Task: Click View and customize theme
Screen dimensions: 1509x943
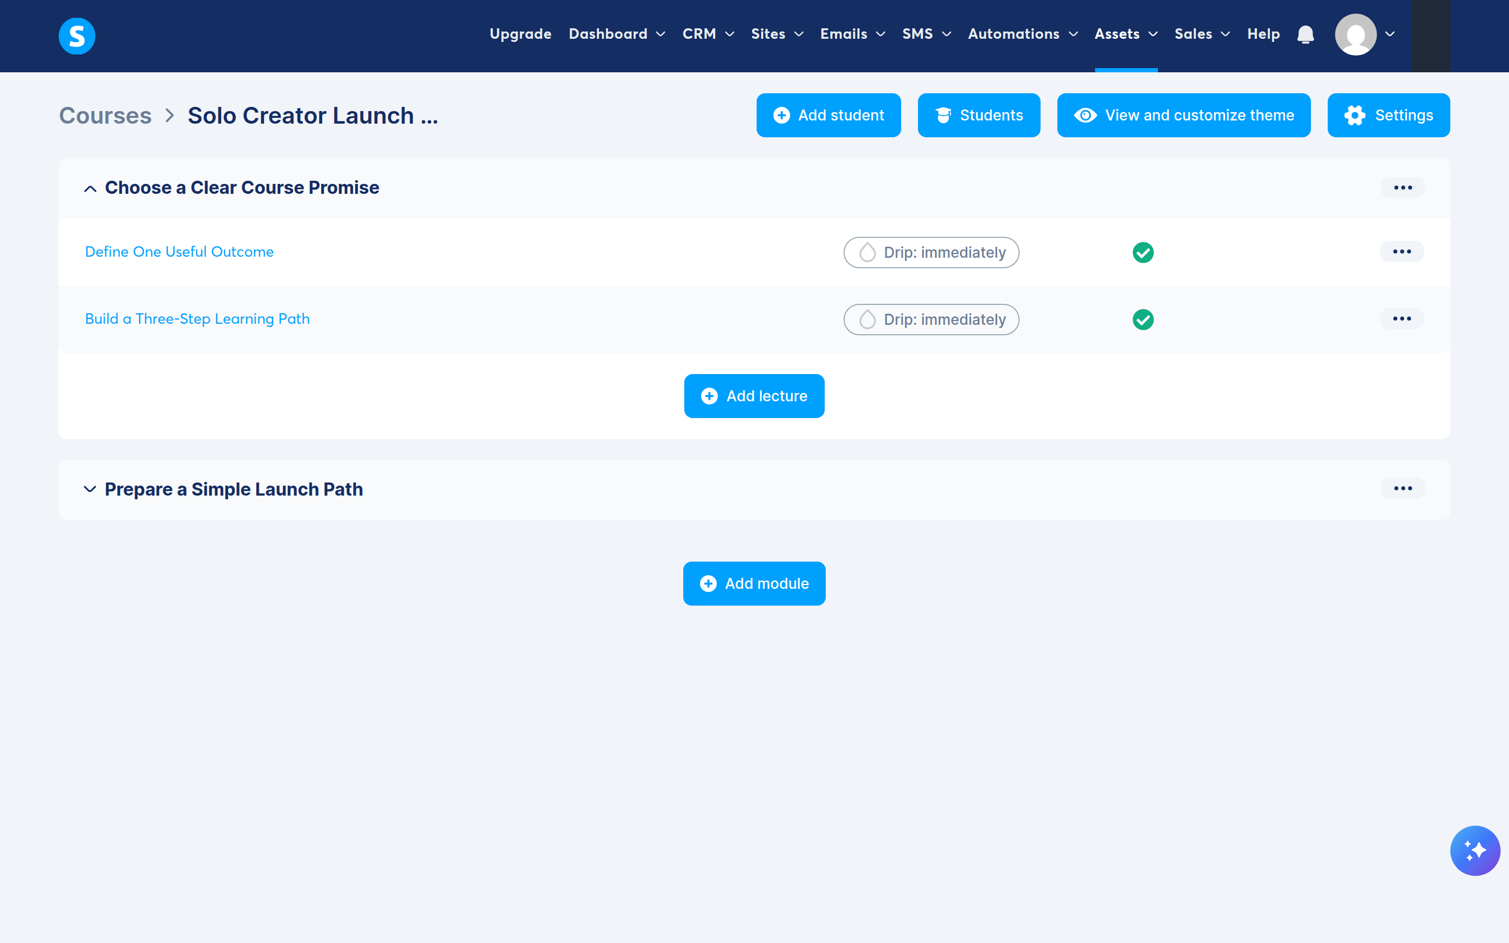Action: pos(1184,115)
